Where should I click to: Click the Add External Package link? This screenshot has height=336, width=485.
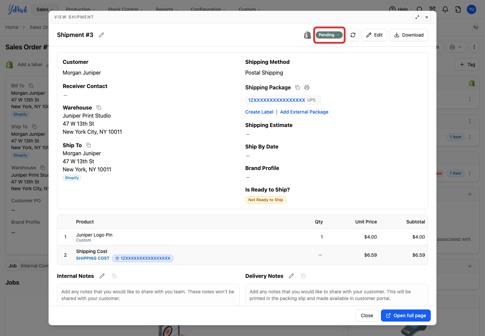coord(304,112)
